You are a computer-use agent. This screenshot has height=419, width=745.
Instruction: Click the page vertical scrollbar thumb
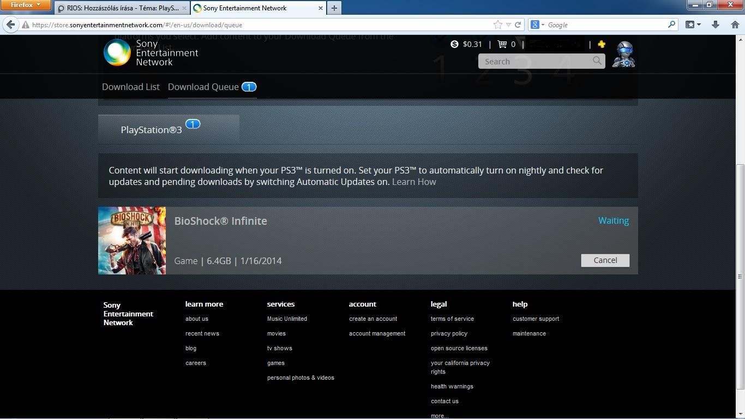point(740,277)
